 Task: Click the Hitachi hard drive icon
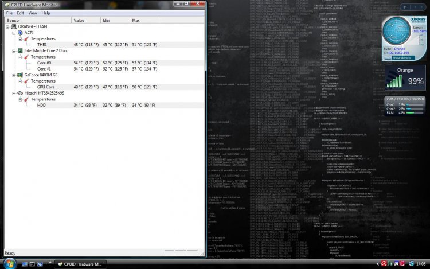tap(20, 93)
